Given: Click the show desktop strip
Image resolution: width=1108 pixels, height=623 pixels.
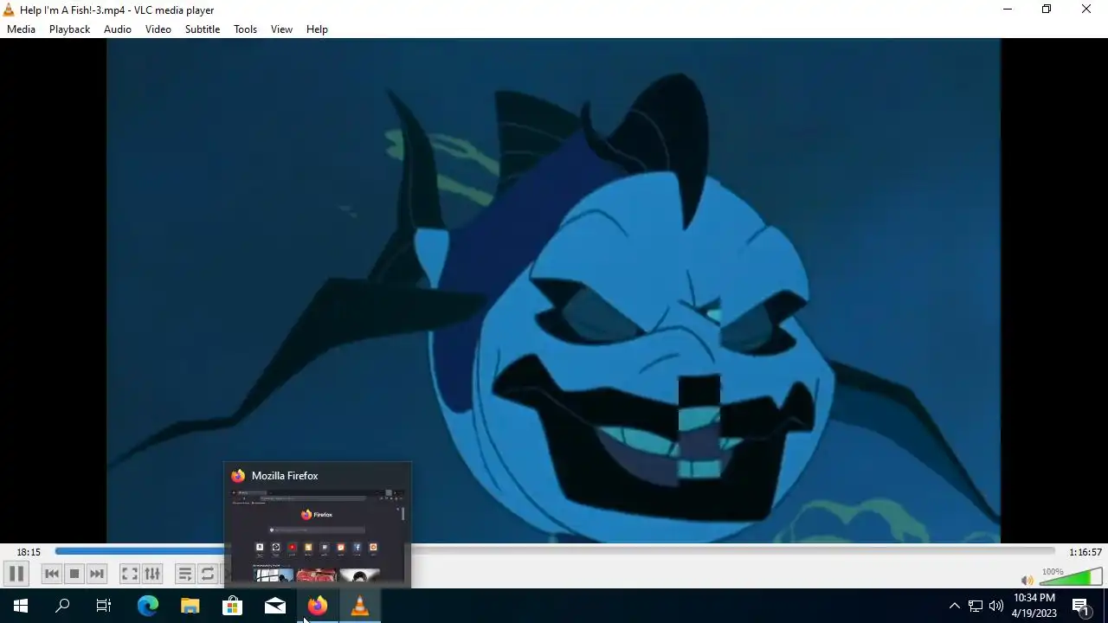Looking at the screenshot, I should point(1105,606).
